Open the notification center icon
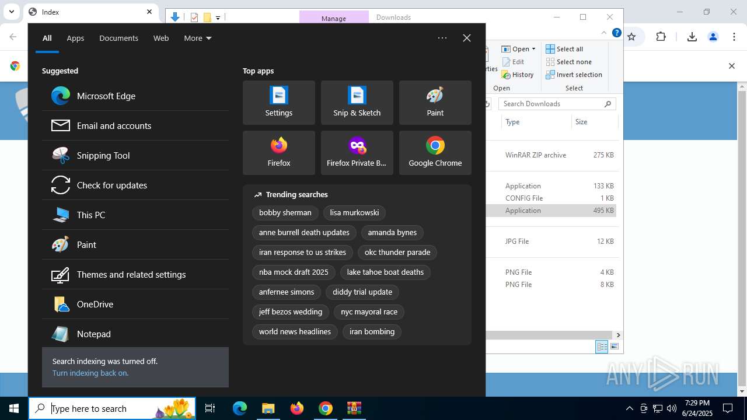Viewport: 747px width, 420px height. tap(728, 408)
